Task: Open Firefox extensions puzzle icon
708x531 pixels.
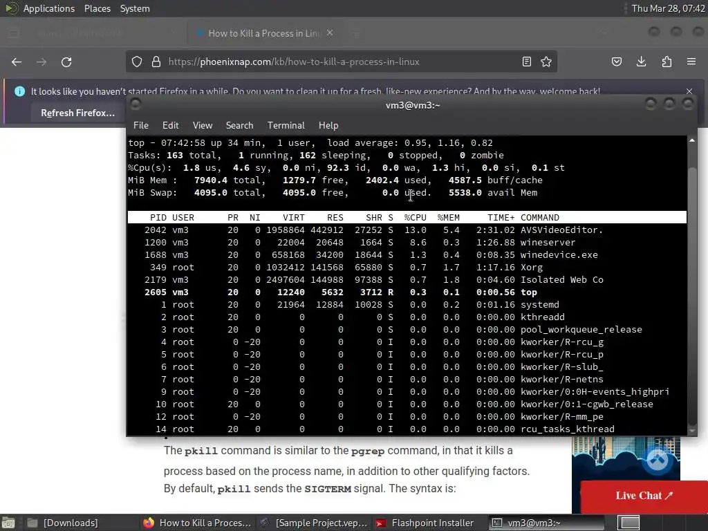Action: [667, 62]
